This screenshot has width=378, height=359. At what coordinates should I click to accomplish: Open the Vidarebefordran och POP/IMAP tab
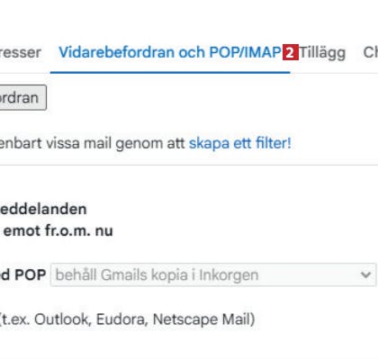(170, 52)
